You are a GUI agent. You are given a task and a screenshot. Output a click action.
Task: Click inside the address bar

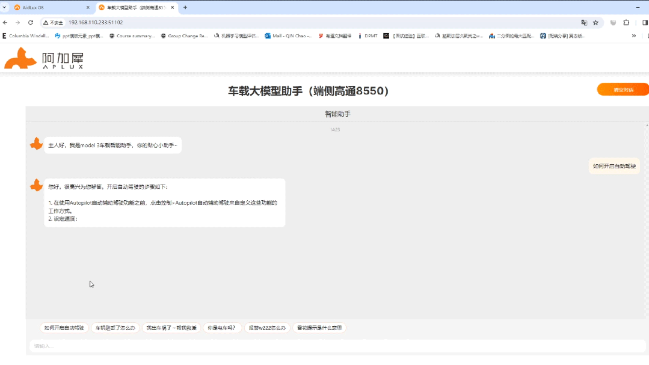180,22
